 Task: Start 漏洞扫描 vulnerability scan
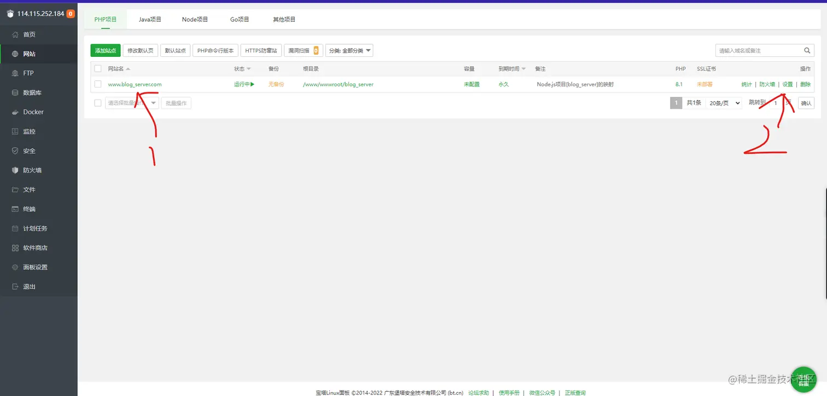click(x=304, y=50)
